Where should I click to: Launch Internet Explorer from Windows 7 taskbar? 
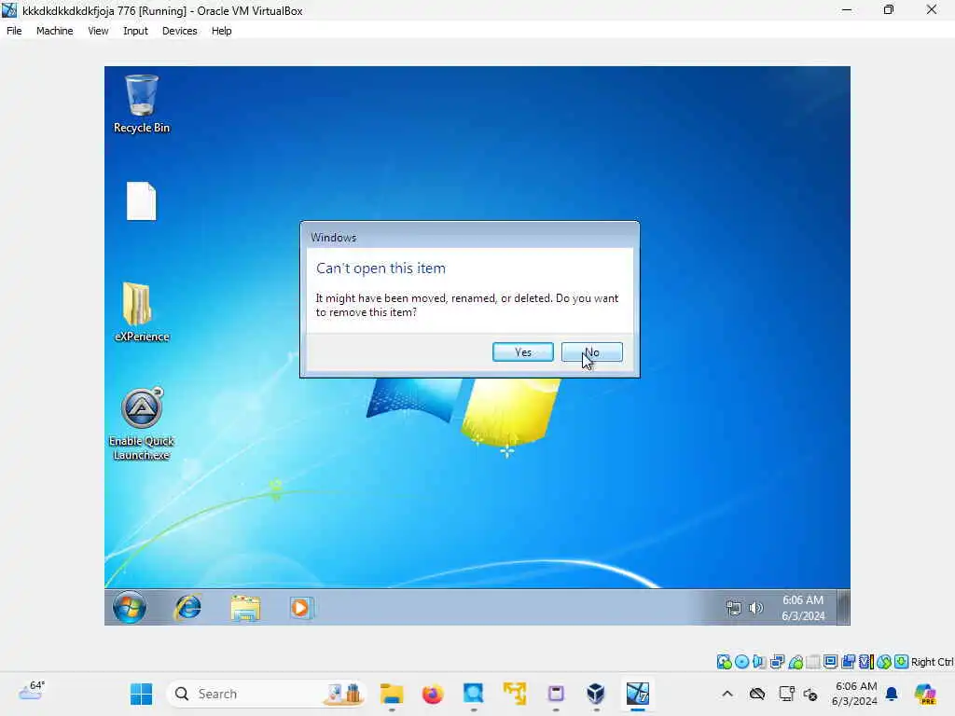[188, 607]
